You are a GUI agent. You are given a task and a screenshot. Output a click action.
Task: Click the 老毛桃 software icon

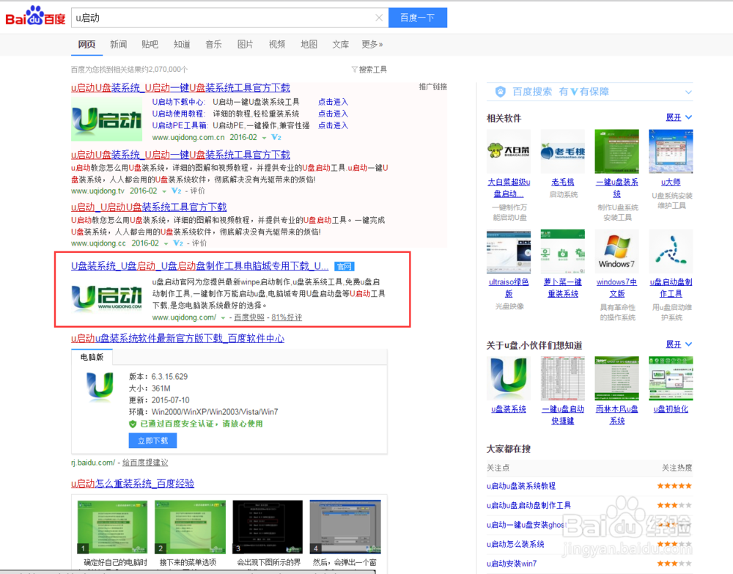(563, 152)
